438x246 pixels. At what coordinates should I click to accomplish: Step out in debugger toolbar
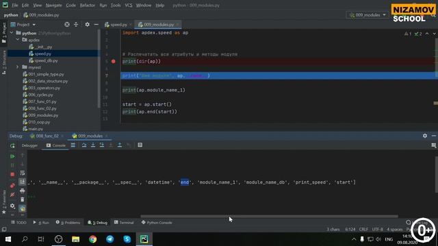[120, 145]
